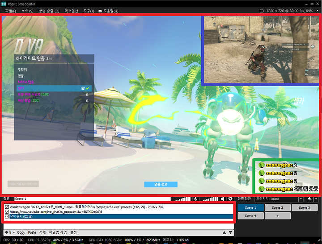Click the 영웅 정보 button in game preview
Image resolution: width=322 pixels, height=244 pixels.
tap(161, 184)
